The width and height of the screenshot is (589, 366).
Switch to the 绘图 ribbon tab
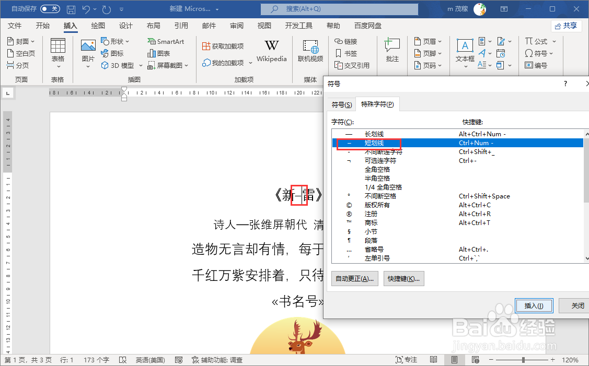[x=98, y=26]
